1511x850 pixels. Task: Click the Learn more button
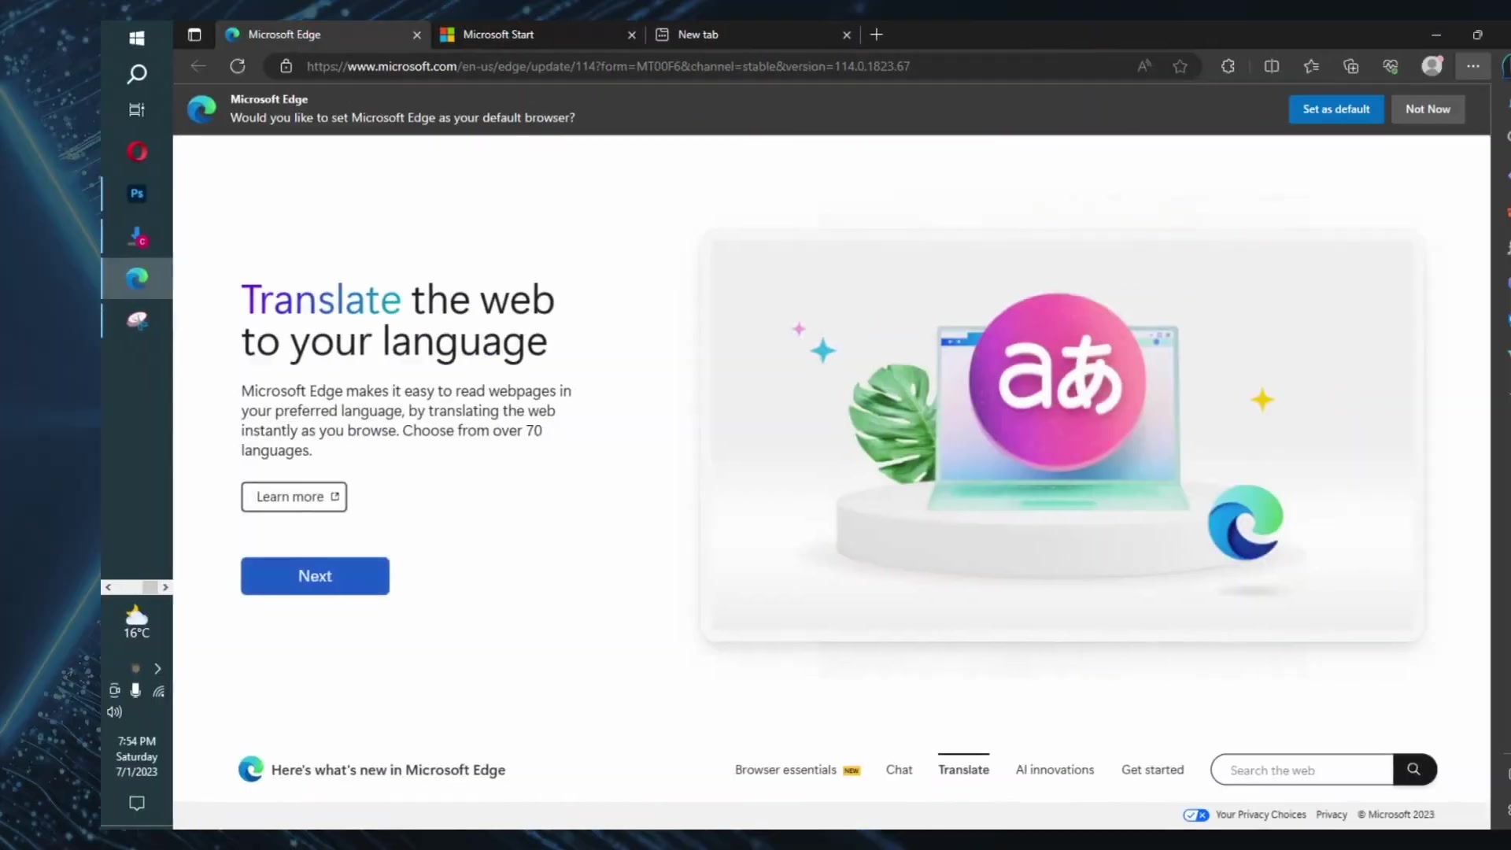point(294,497)
